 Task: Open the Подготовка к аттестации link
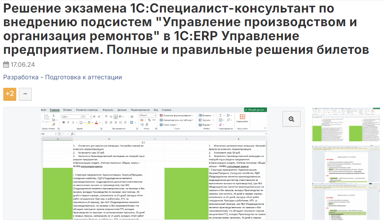click(83, 77)
